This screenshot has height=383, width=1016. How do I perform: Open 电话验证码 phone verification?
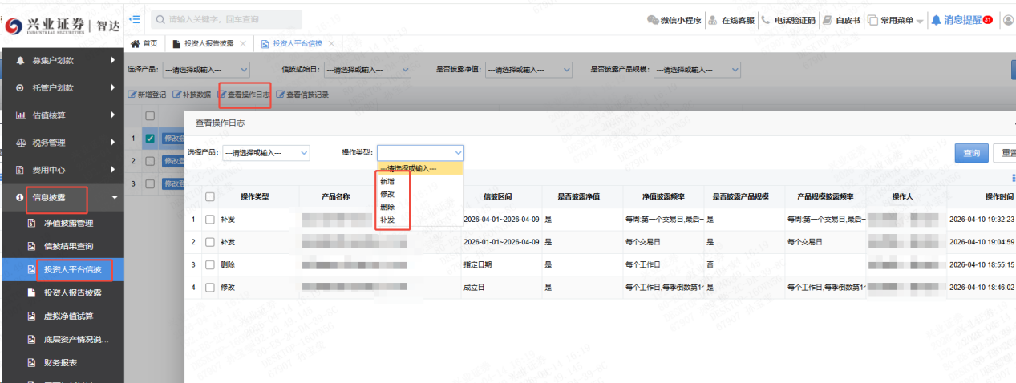point(788,20)
